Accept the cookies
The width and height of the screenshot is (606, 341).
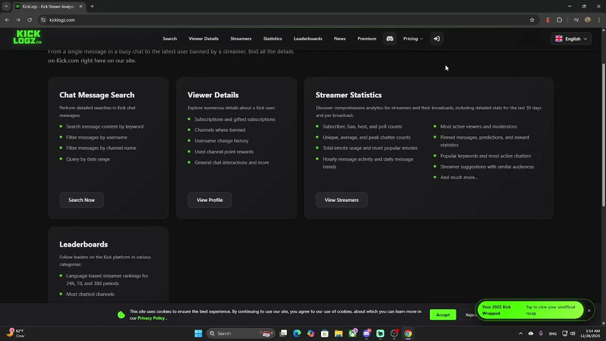[443, 315]
